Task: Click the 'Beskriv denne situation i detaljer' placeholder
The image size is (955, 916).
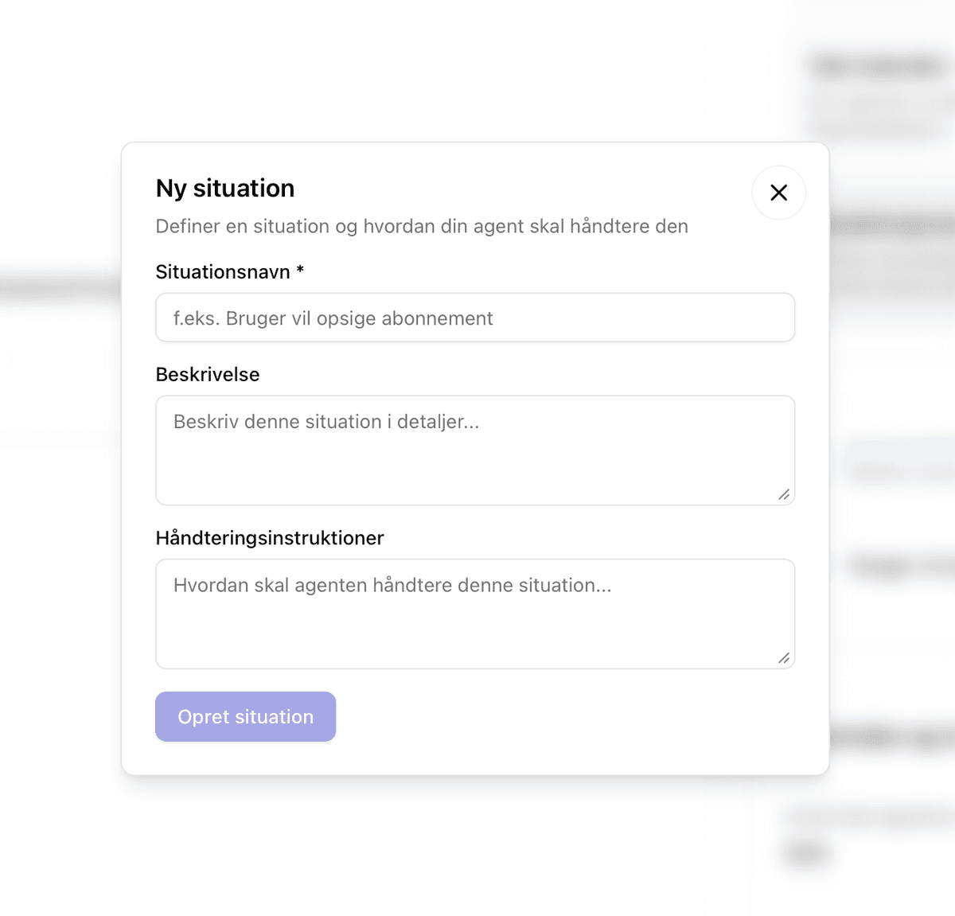Action: (325, 422)
